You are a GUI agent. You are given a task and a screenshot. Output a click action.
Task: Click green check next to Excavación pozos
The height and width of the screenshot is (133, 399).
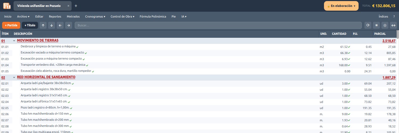84,59
